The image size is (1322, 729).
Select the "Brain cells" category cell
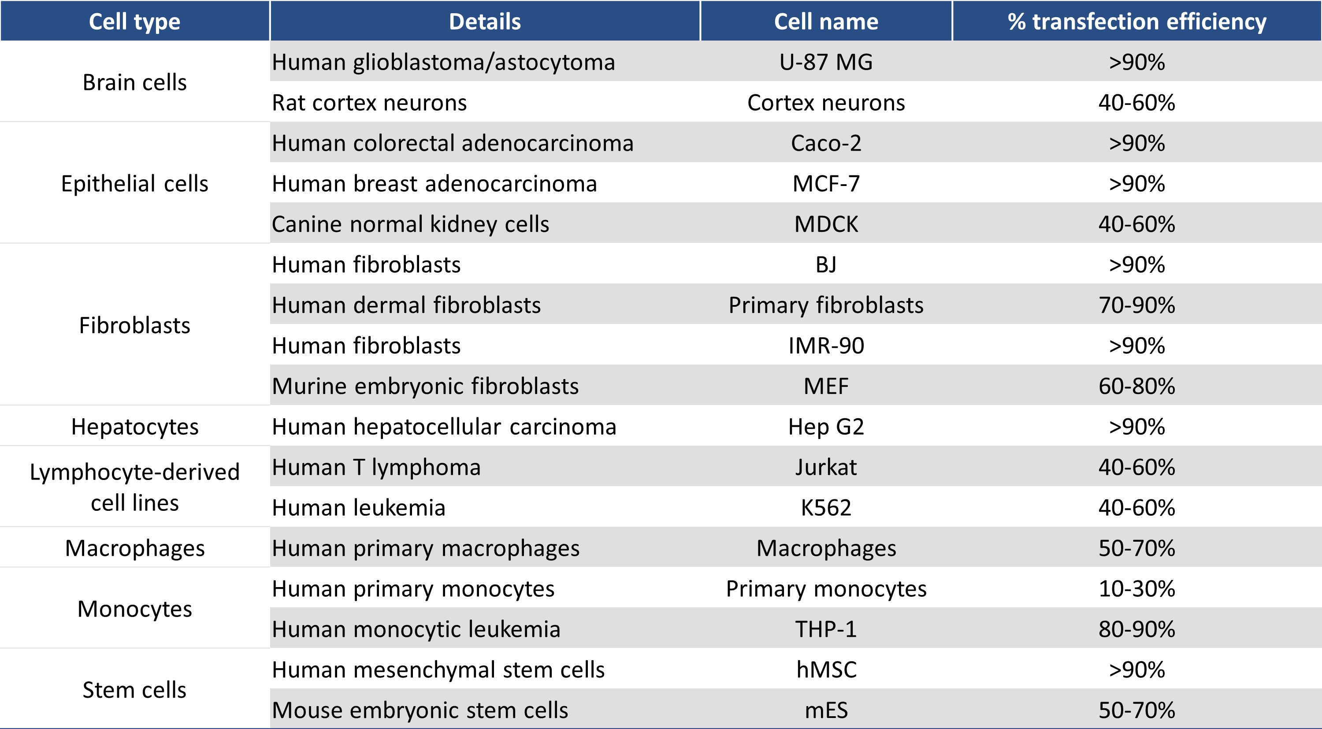pyautogui.click(x=134, y=82)
